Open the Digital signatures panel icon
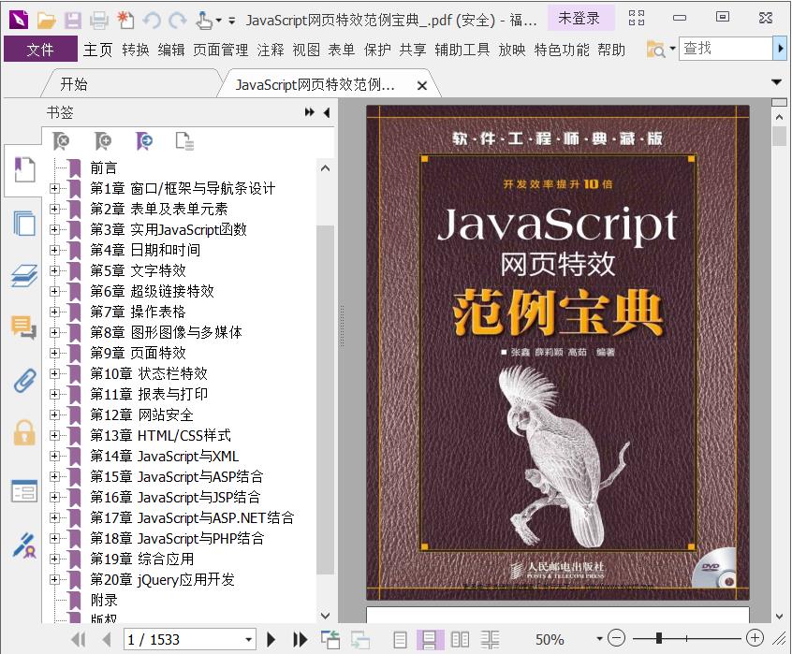Screen dimensions: 792x654 pos(24,545)
